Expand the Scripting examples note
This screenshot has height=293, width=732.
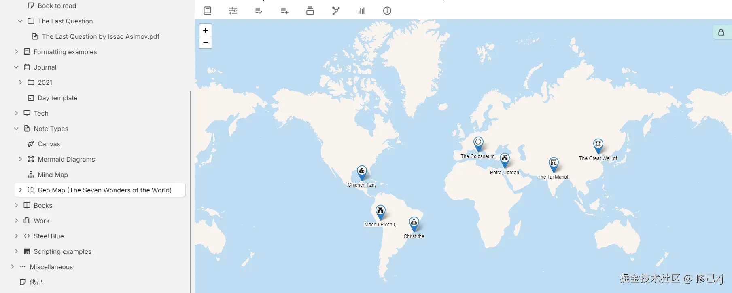pos(16,251)
